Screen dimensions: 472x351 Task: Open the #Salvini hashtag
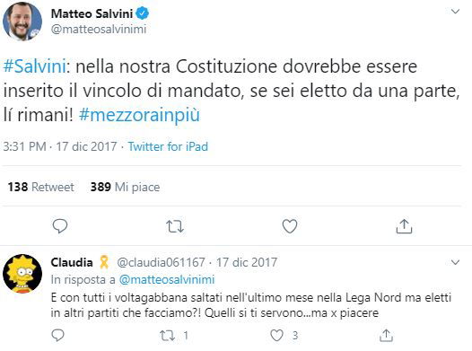tap(35, 66)
